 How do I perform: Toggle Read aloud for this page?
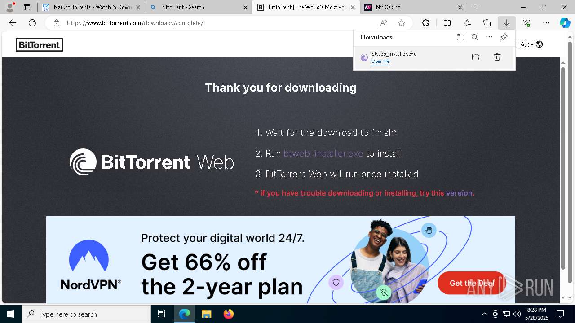coord(384,23)
